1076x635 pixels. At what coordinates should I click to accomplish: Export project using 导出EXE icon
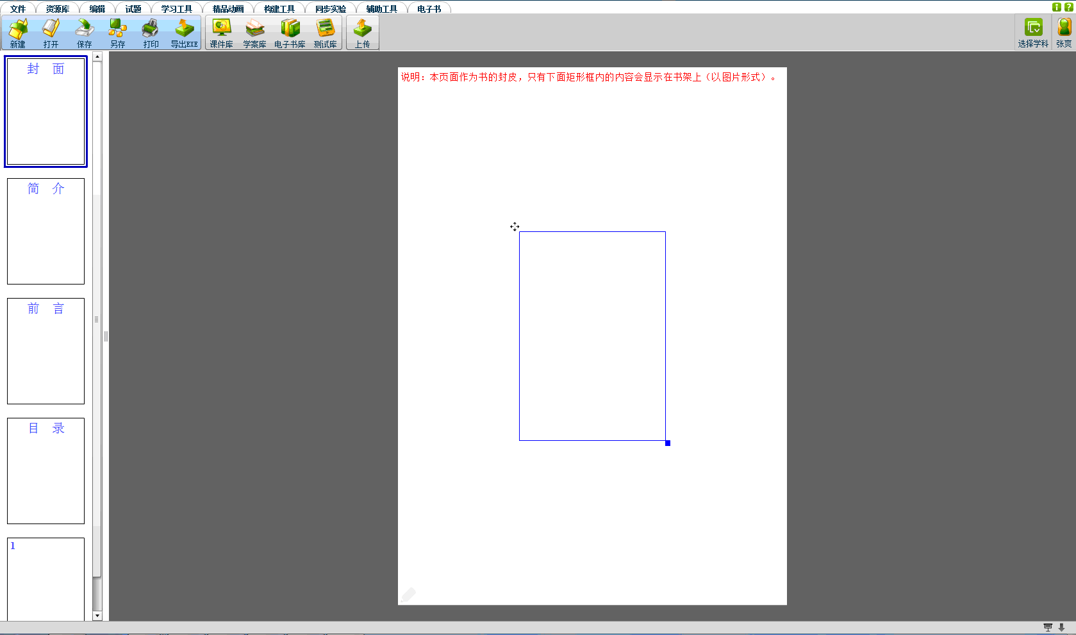pyautogui.click(x=185, y=33)
